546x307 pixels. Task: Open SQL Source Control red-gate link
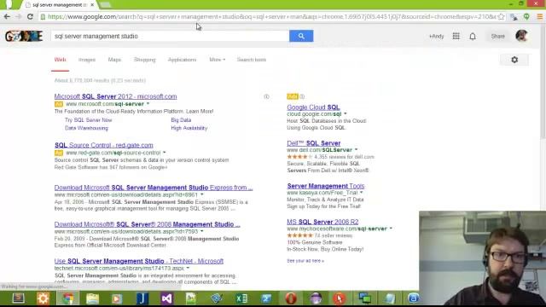pos(104,145)
